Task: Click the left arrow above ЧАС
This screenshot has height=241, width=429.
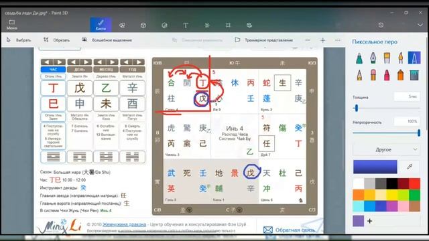Action: click(47, 62)
